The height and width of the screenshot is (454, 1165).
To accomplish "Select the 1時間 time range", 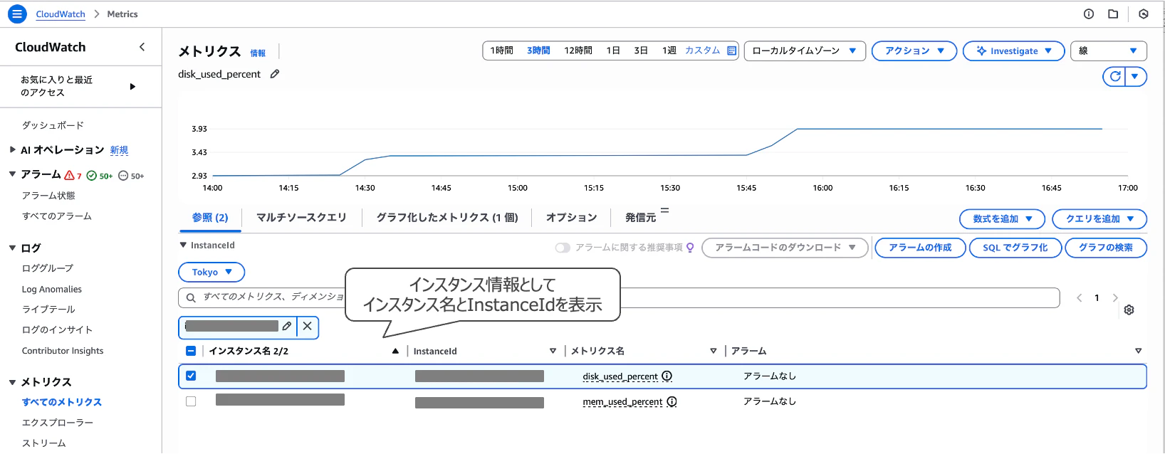I will tap(501, 51).
